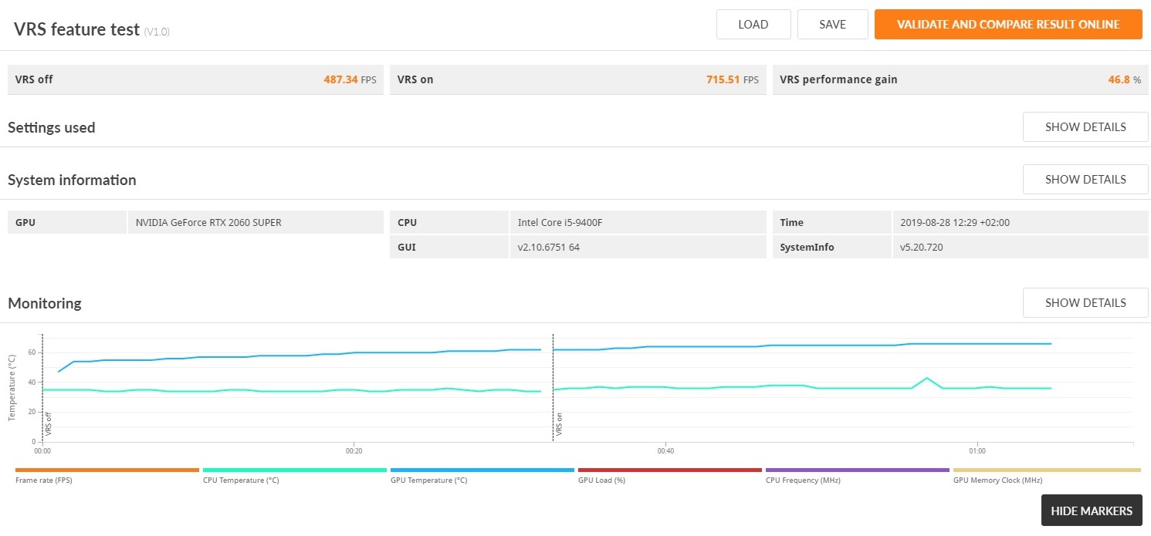Click the Settings used heading
Screen dimensions: 1151x536
52,127
